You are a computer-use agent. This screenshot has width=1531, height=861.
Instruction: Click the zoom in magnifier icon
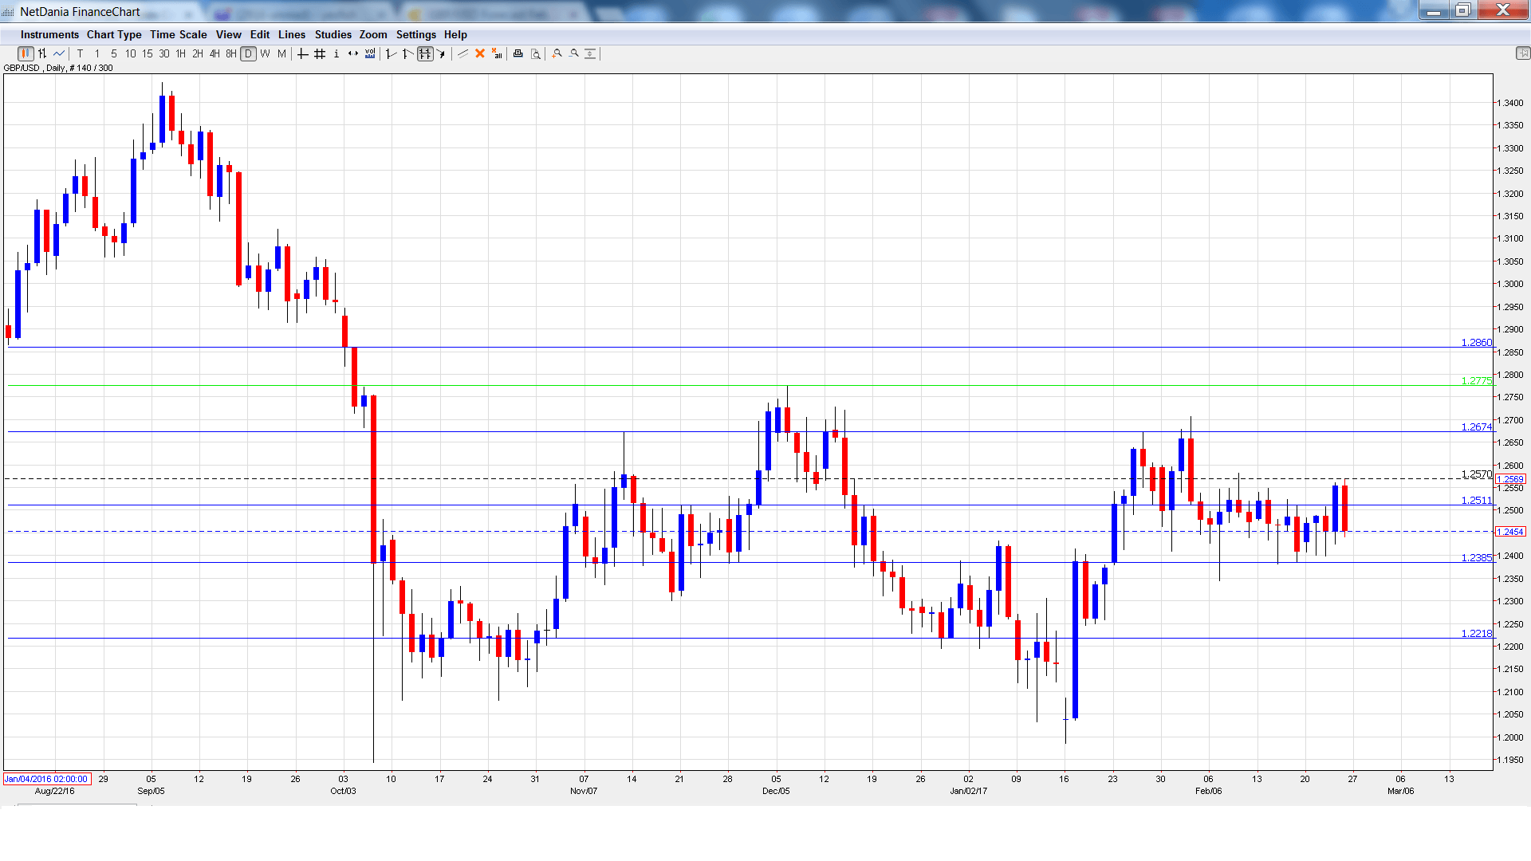click(x=557, y=54)
